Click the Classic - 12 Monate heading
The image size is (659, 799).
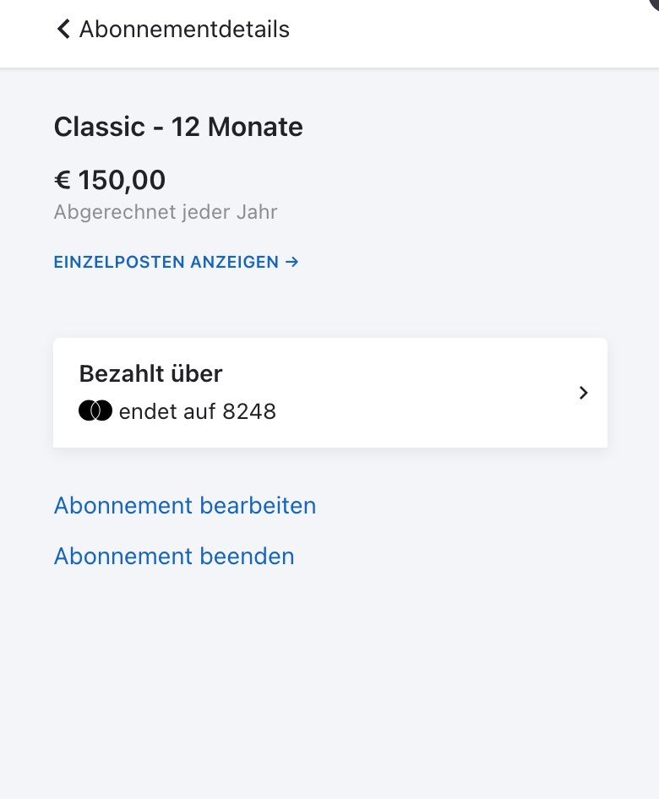pos(178,127)
